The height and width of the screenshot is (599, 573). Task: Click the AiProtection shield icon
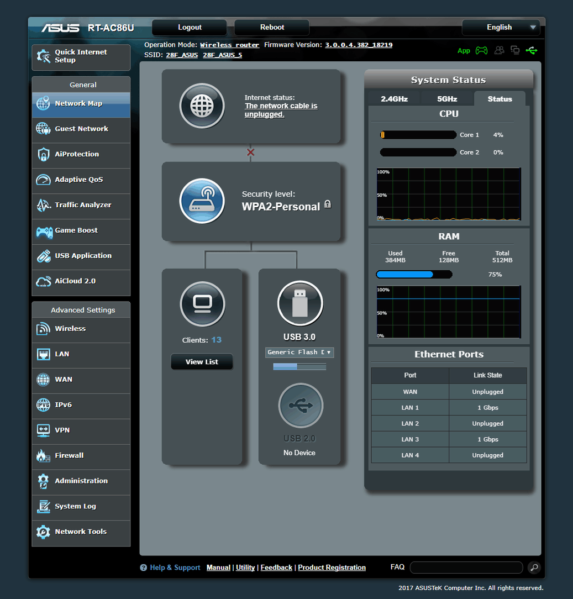click(43, 154)
